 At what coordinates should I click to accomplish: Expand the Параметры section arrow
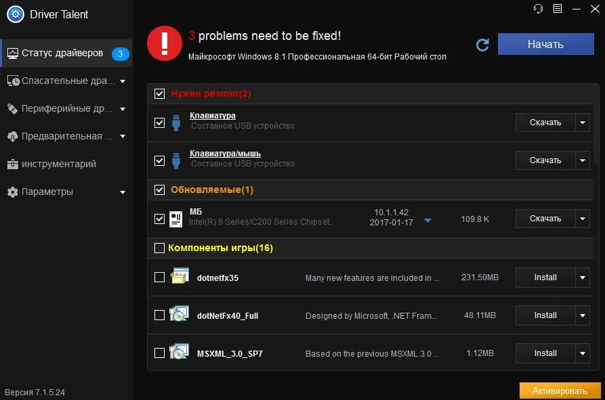[x=123, y=192]
